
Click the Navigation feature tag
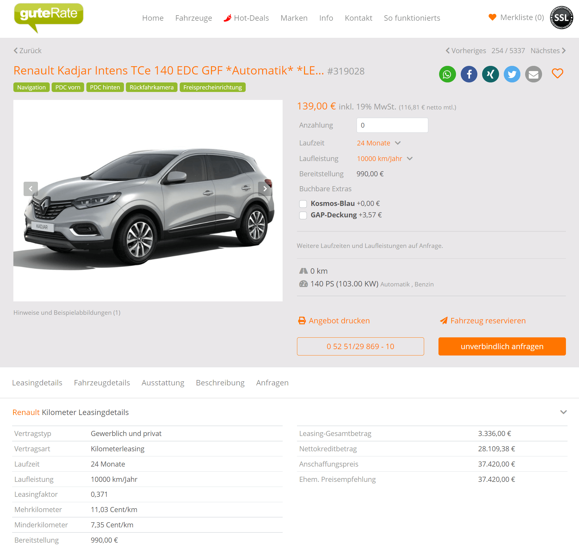pos(32,87)
